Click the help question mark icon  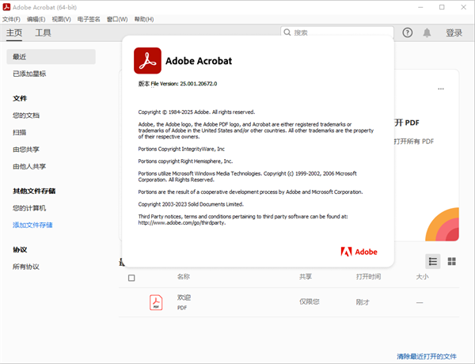[408, 32]
